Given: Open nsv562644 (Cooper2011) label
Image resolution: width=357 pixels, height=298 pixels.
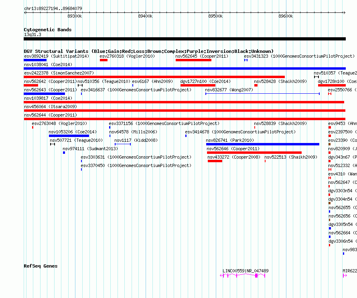Looking at the screenshot, I should [x=51, y=115].
